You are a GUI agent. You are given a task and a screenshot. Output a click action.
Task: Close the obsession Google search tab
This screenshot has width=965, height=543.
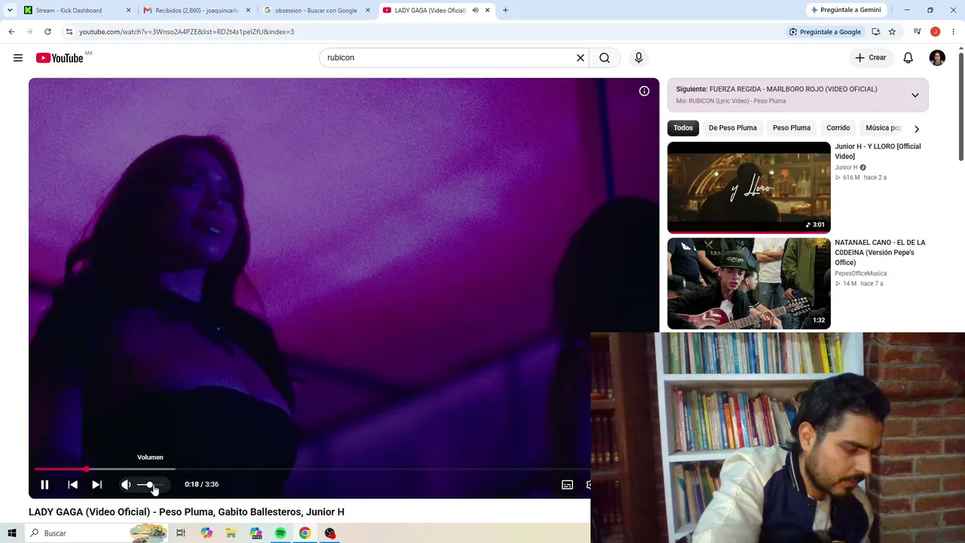tap(367, 11)
